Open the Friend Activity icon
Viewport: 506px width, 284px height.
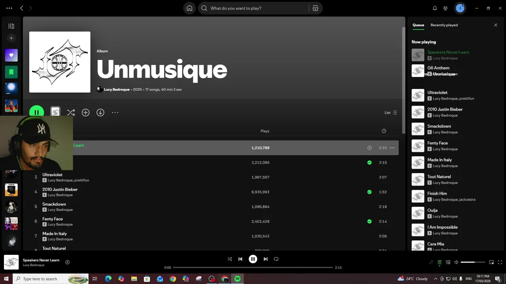pyautogui.click(x=446, y=8)
